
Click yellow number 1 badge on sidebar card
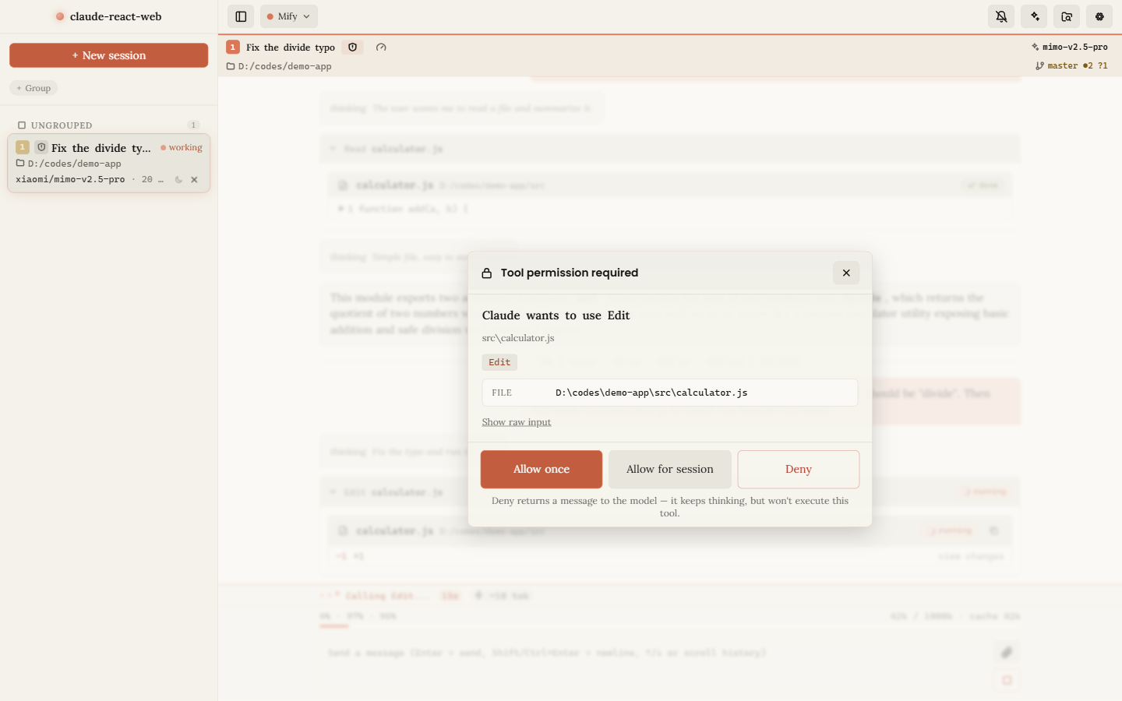pos(23,147)
